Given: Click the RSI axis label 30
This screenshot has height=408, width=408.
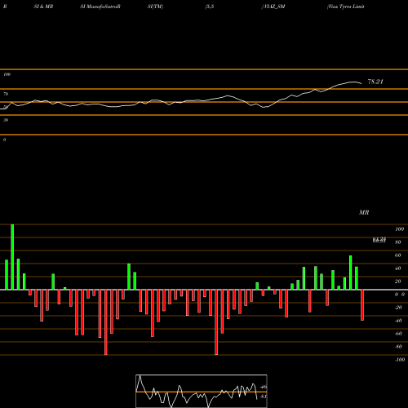Looking at the screenshot, I should (x=6, y=120).
